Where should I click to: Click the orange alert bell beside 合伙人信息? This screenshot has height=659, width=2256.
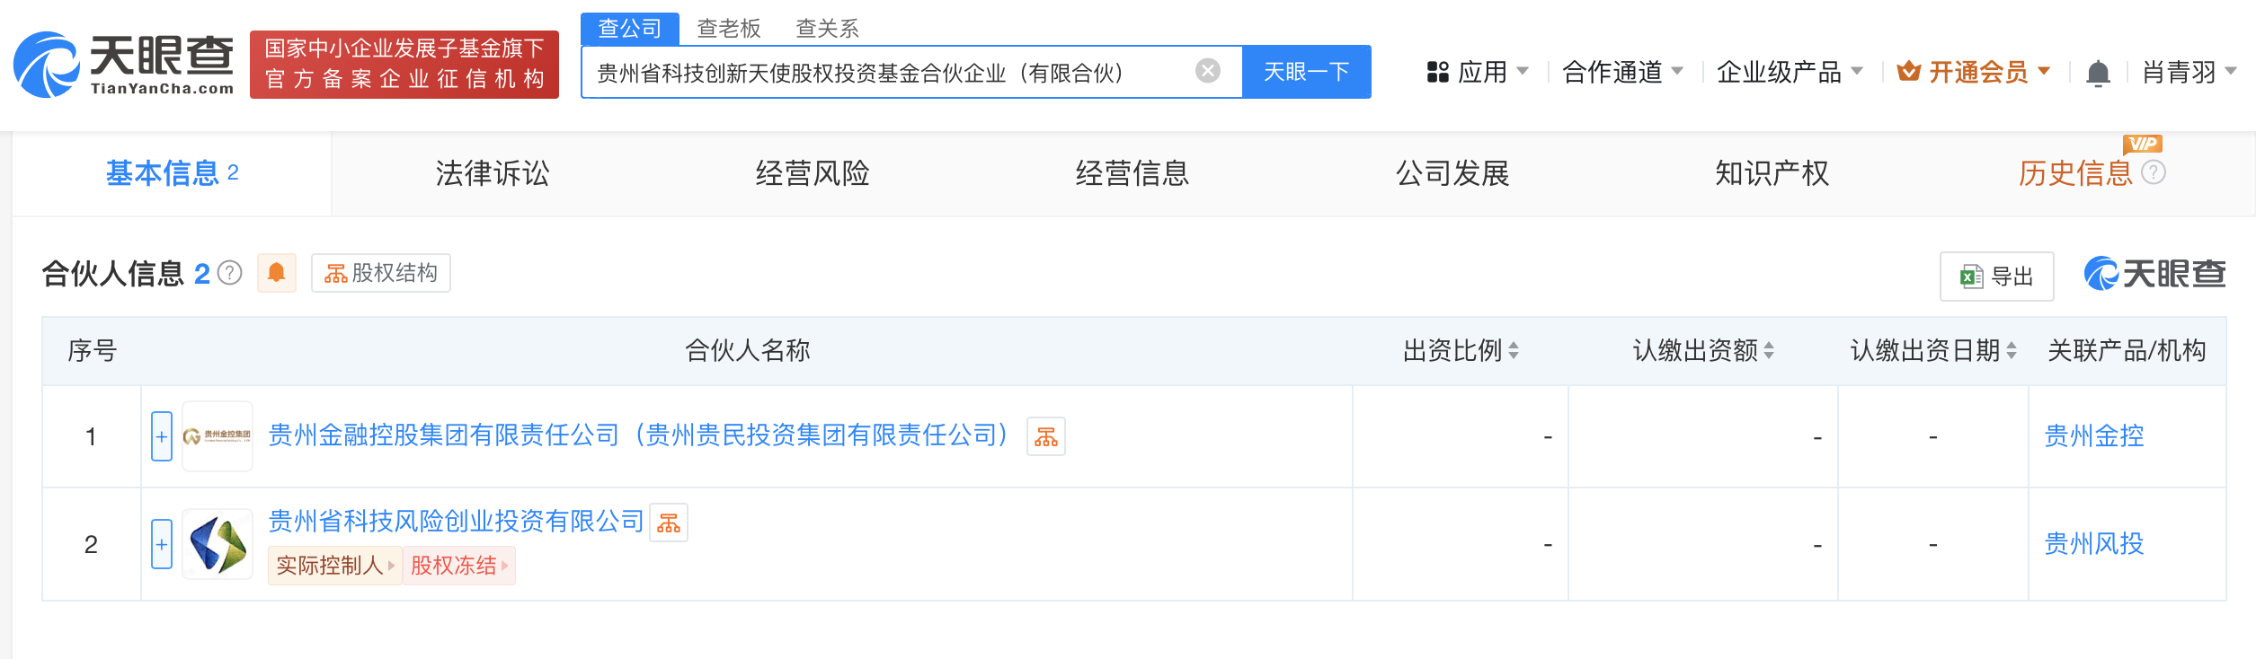click(x=277, y=273)
